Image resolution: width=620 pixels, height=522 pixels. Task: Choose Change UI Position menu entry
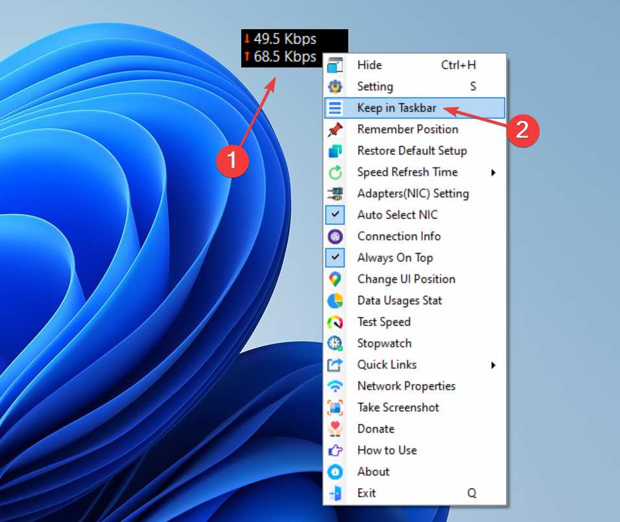pyautogui.click(x=415, y=279)
